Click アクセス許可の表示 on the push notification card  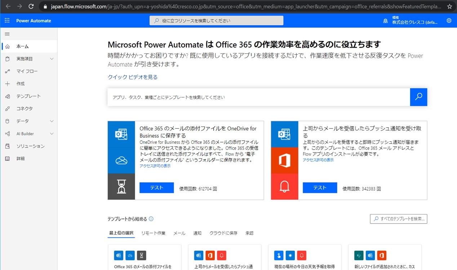[x=318, y=160]
